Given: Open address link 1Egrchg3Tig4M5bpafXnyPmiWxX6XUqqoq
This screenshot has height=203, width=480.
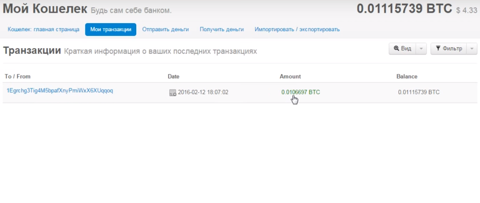Looking at the screenshot, I should [59, 91].
